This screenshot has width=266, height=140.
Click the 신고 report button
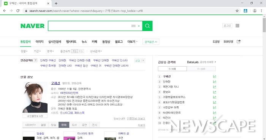(x=138, y=61)
